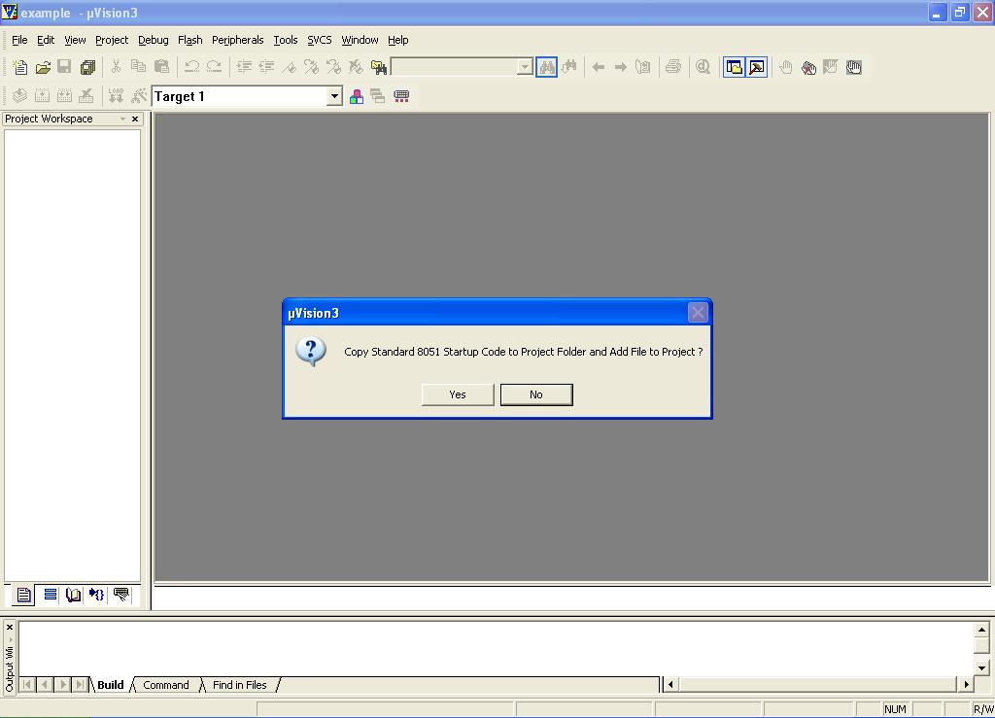Close the Project Workspace panel

click(134, 119)
